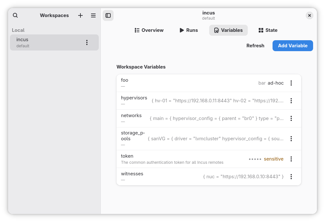
Task: Open the Variables tab
Action: tap(228, 30)
